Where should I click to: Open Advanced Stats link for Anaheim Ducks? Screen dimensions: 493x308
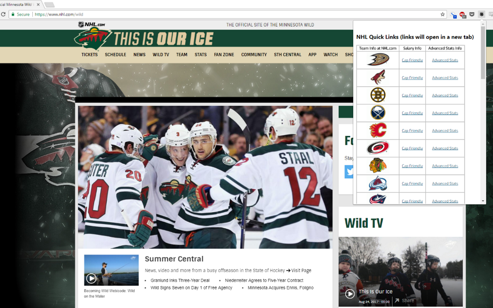point(445,60)
